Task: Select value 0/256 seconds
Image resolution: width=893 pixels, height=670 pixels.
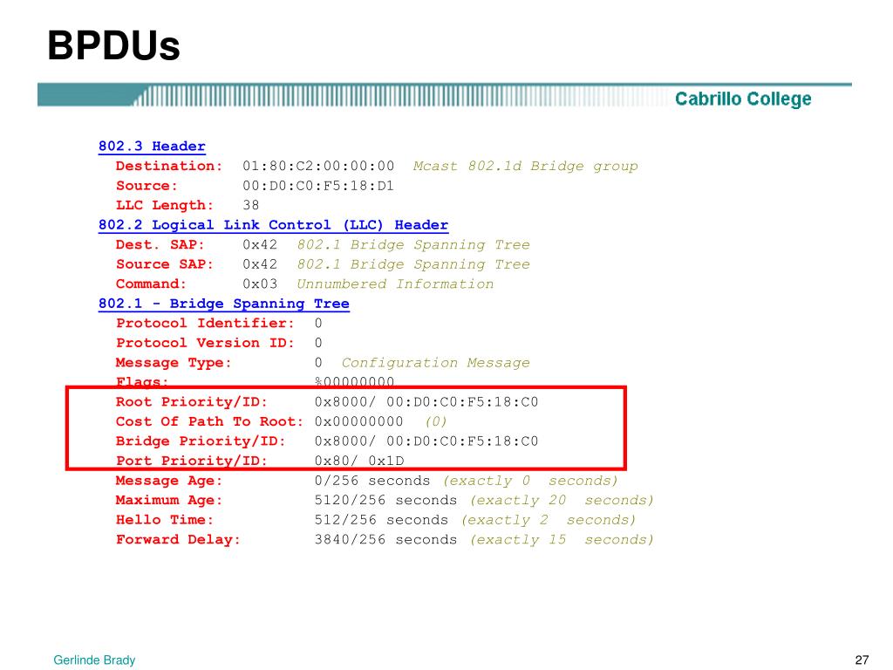Action: 372,481
